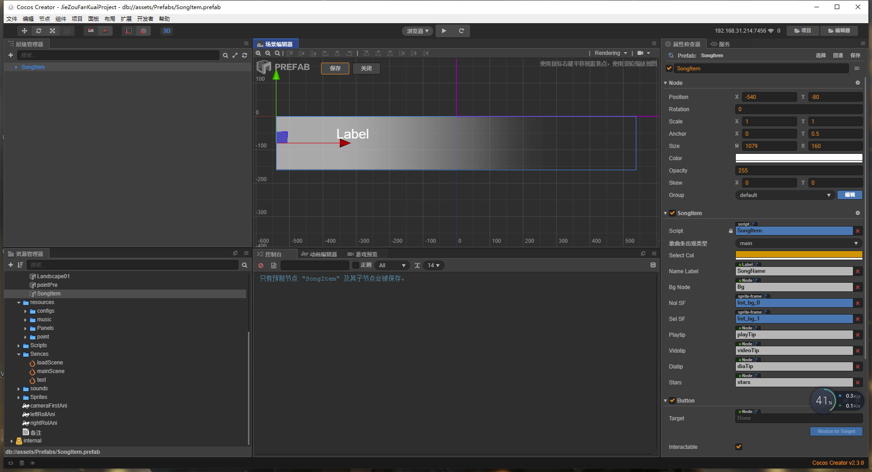Enable the 正则 regex filter checkbox
872x472 pixels.
pyautogui.click(x=356, y=265)
